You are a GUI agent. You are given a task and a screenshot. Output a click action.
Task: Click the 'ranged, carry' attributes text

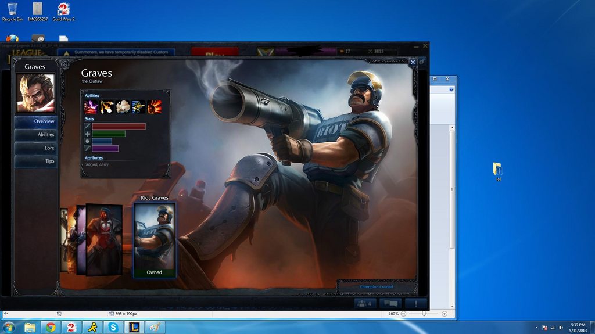pos(96,165)
